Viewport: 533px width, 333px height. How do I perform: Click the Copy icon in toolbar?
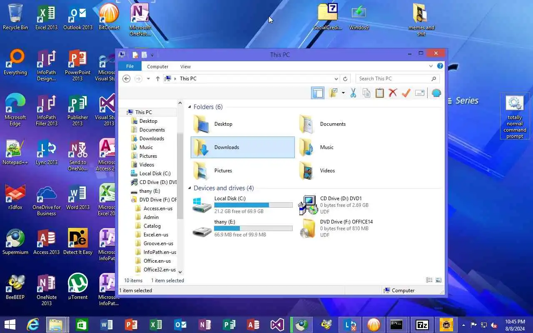pyautogui.click(x=366, y=93)
